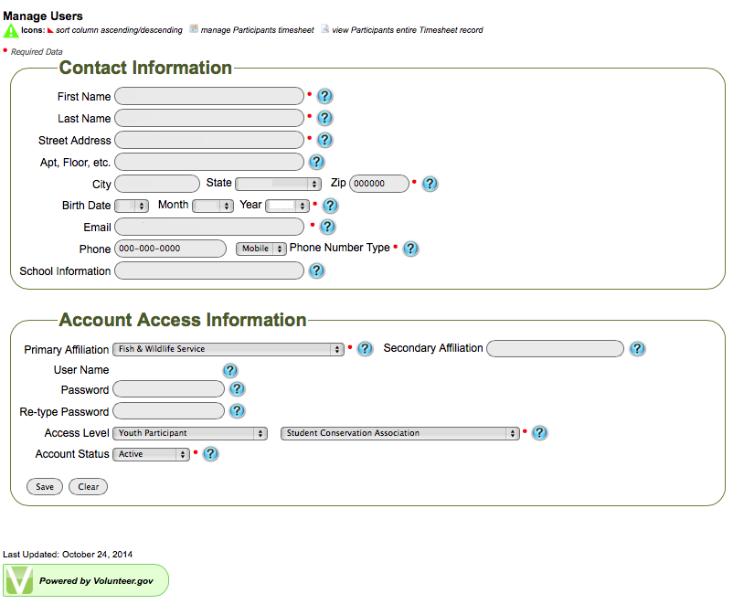
Task: Click the help icon beside First Name
Action: 324,96
